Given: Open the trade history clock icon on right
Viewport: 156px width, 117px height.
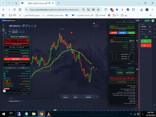Looking at the screenshot, I should click(x=154, y=33).
